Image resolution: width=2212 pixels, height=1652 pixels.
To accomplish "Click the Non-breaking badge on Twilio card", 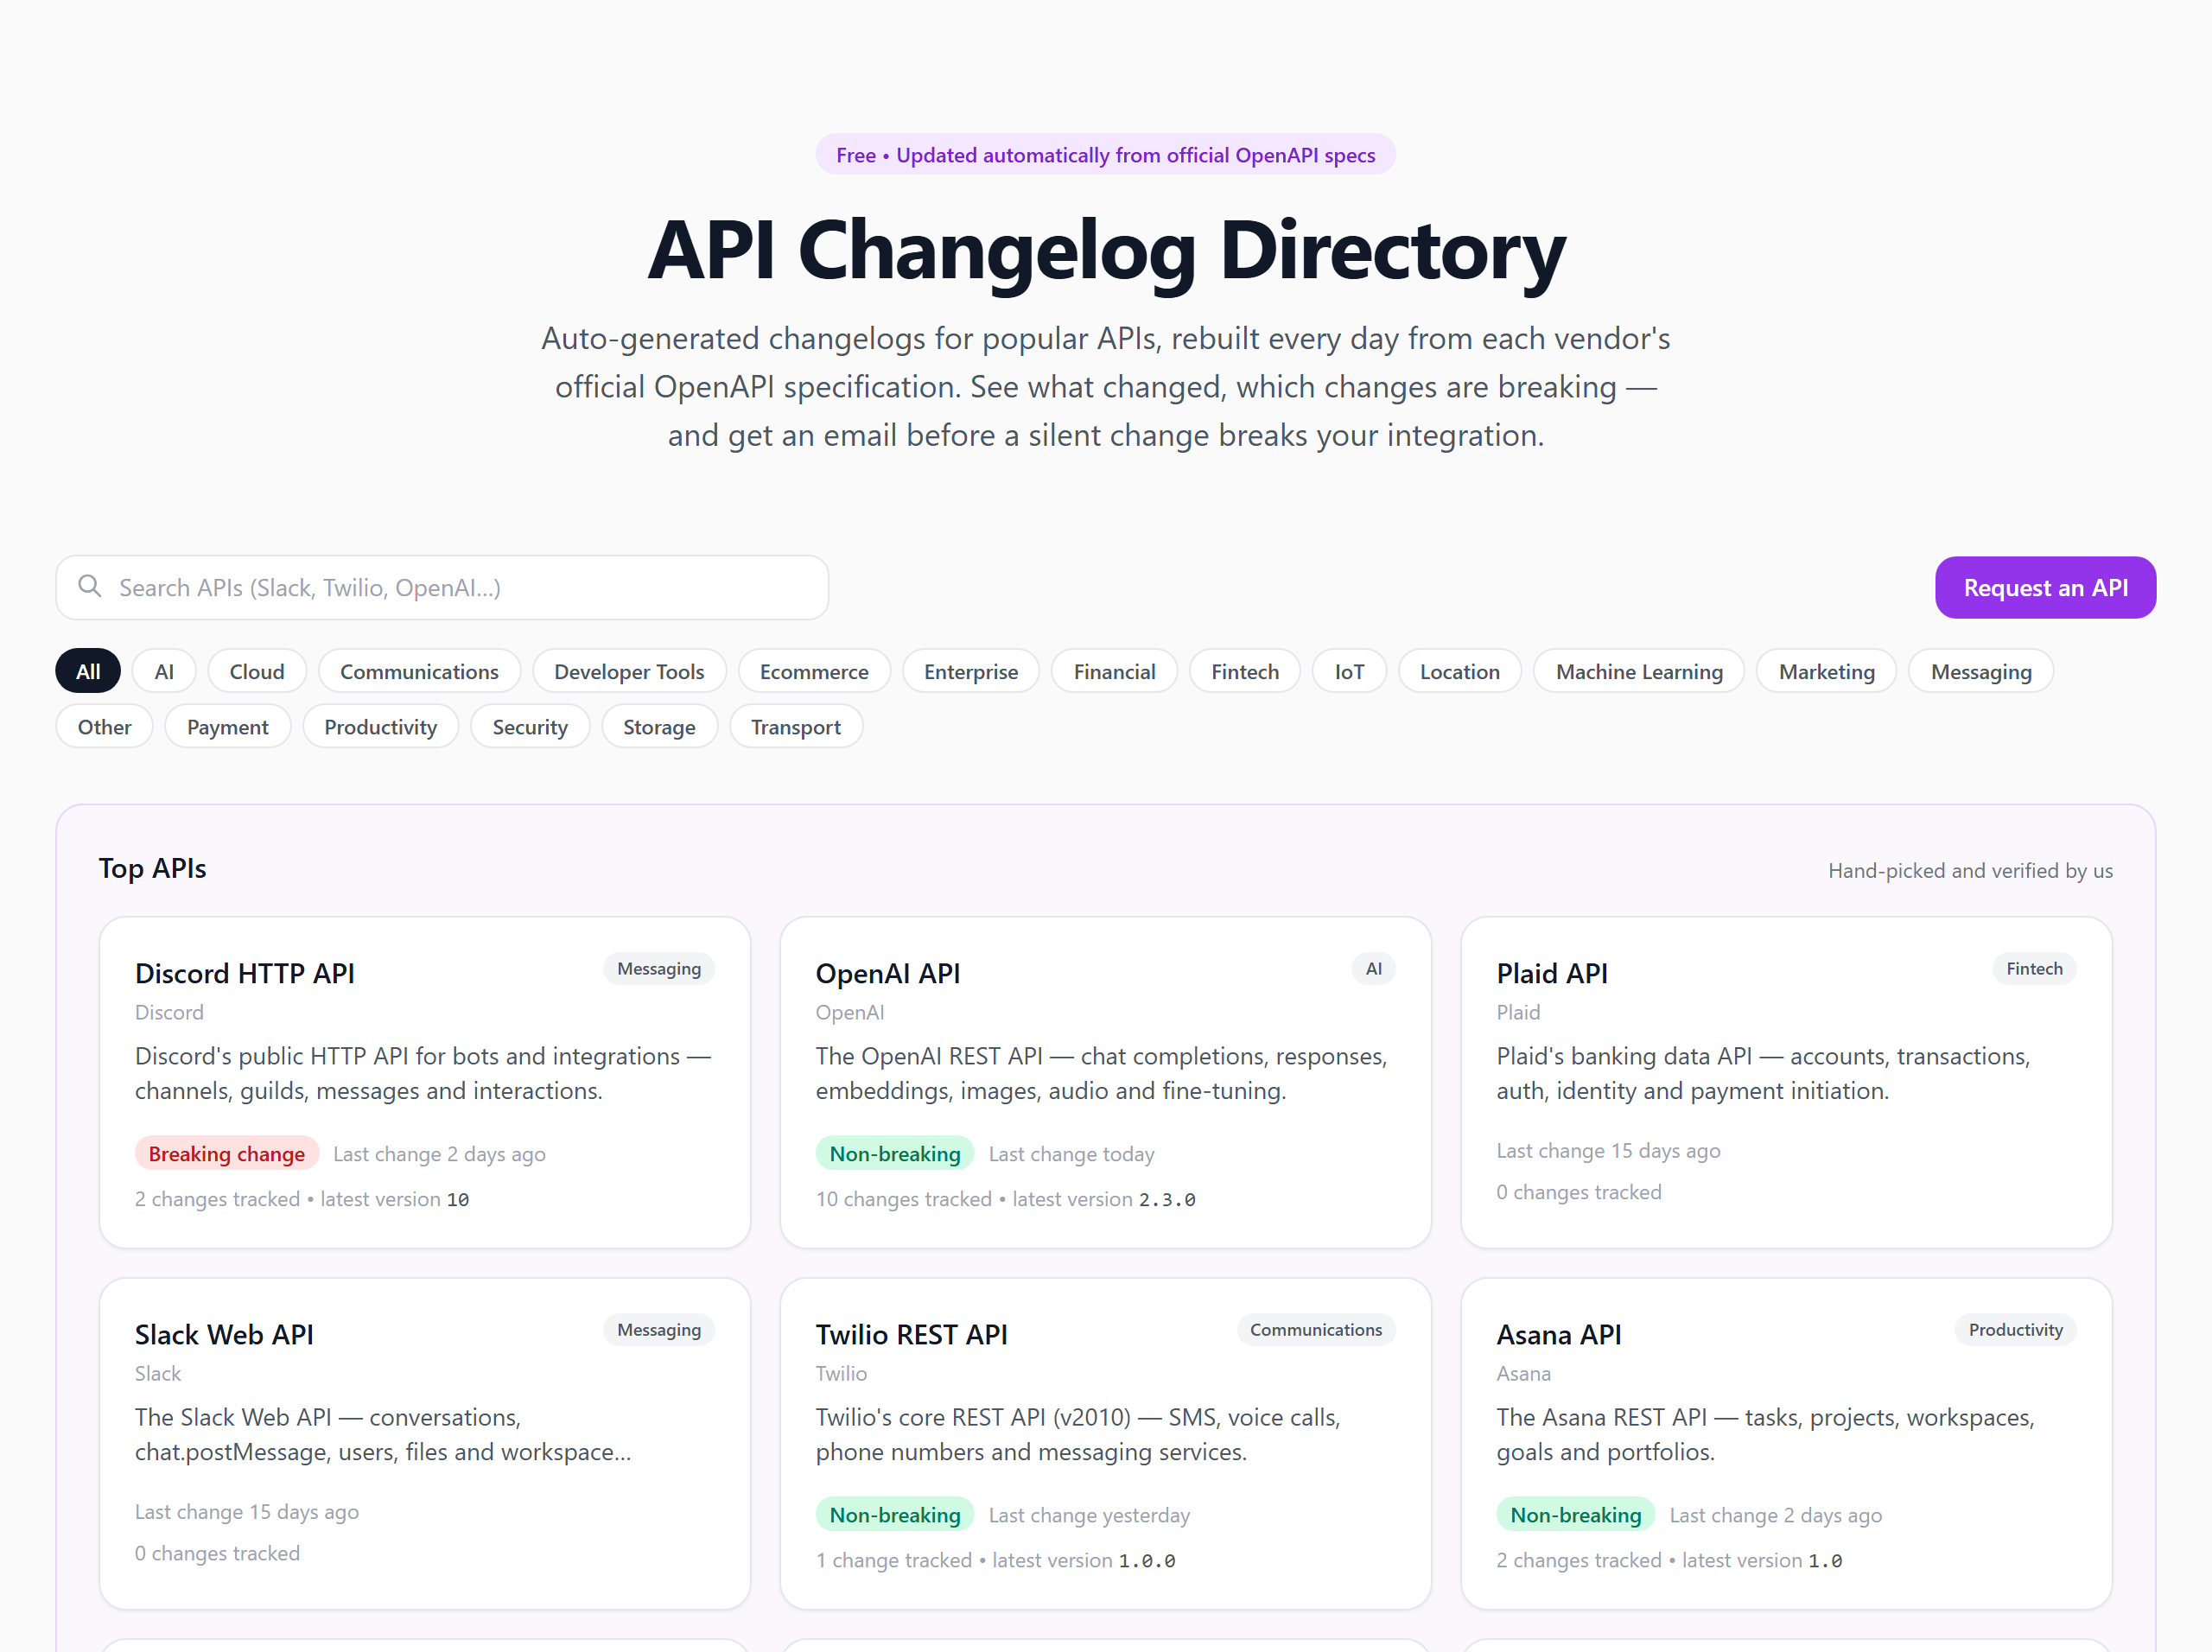I will point(895,1514).
